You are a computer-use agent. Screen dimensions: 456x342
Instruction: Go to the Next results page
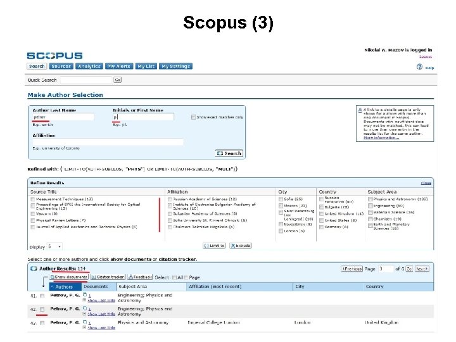point(421,269)
